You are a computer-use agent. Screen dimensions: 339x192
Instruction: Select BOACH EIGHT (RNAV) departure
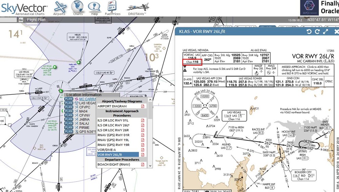tap(114, 164)
